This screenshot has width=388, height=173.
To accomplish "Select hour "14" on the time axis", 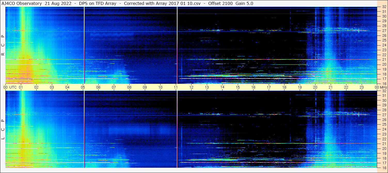I will point(222,87).
